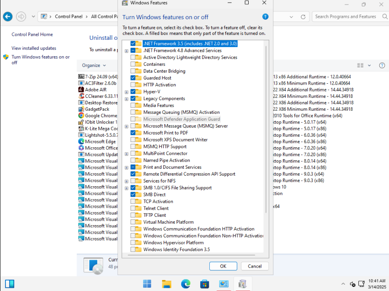Expand Print and Document Services
This screenshot has height=291, width=389.
(x=127, y=167)
